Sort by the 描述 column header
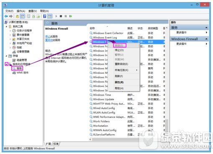 [131, 28]
